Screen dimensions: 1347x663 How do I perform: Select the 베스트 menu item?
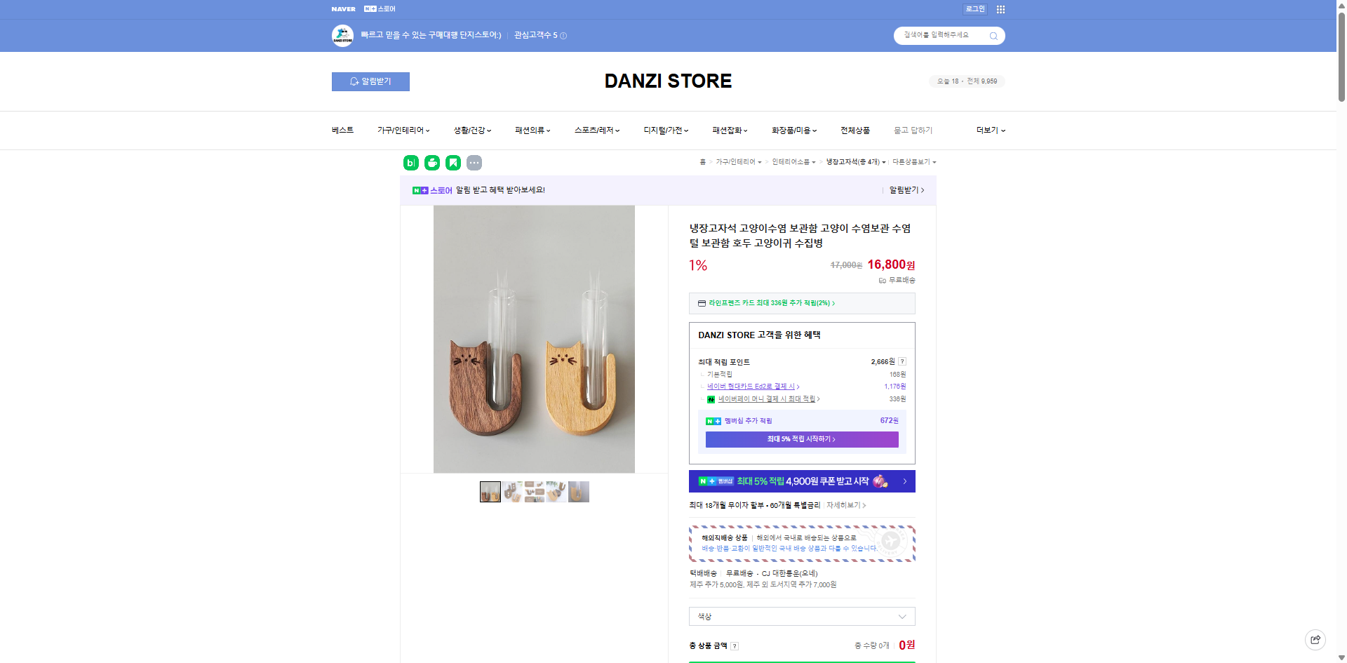342,130
